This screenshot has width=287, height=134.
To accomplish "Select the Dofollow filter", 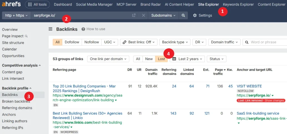I will 72,42.
